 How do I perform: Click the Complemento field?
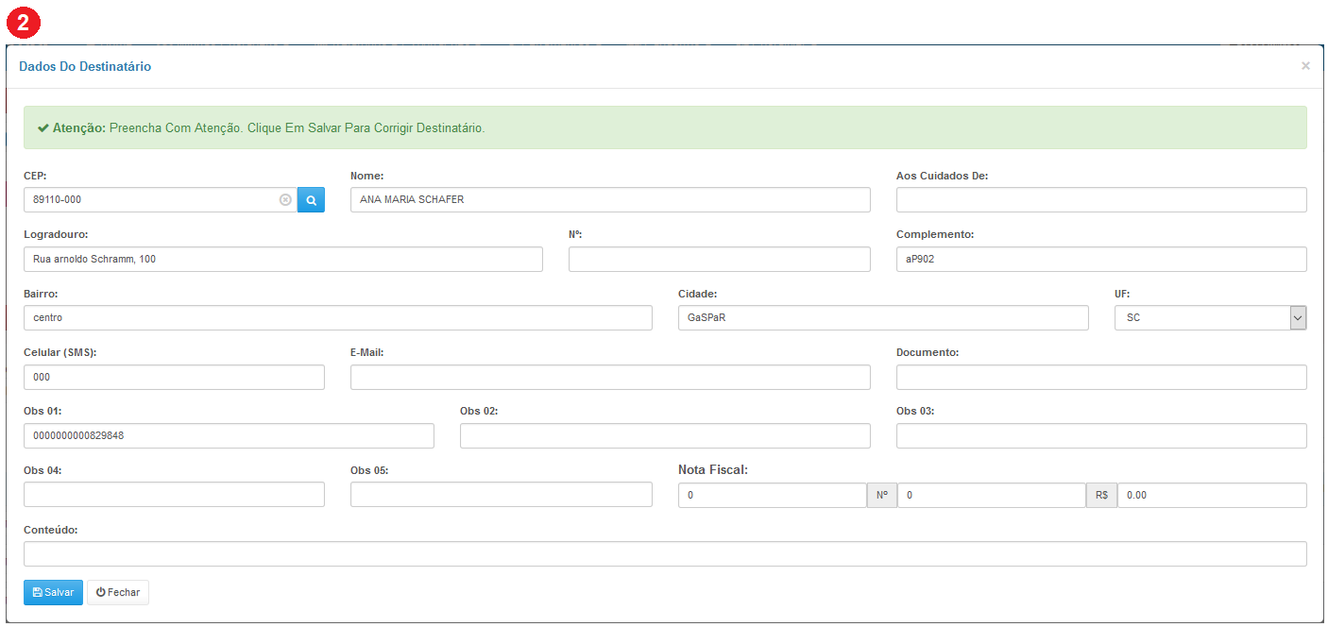(1100, 260)
